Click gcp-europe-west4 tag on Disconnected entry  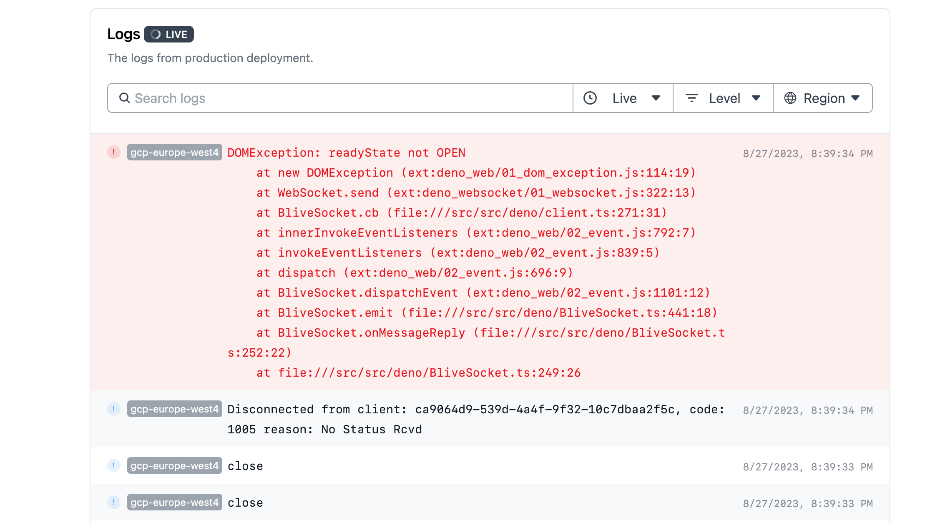(174, 409)
